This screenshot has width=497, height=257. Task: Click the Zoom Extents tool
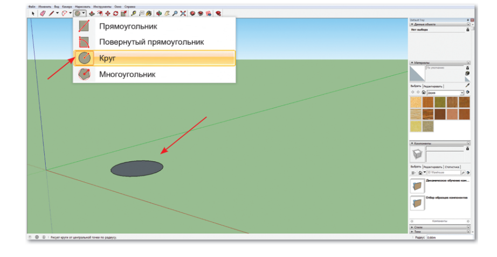coord(183,13)
